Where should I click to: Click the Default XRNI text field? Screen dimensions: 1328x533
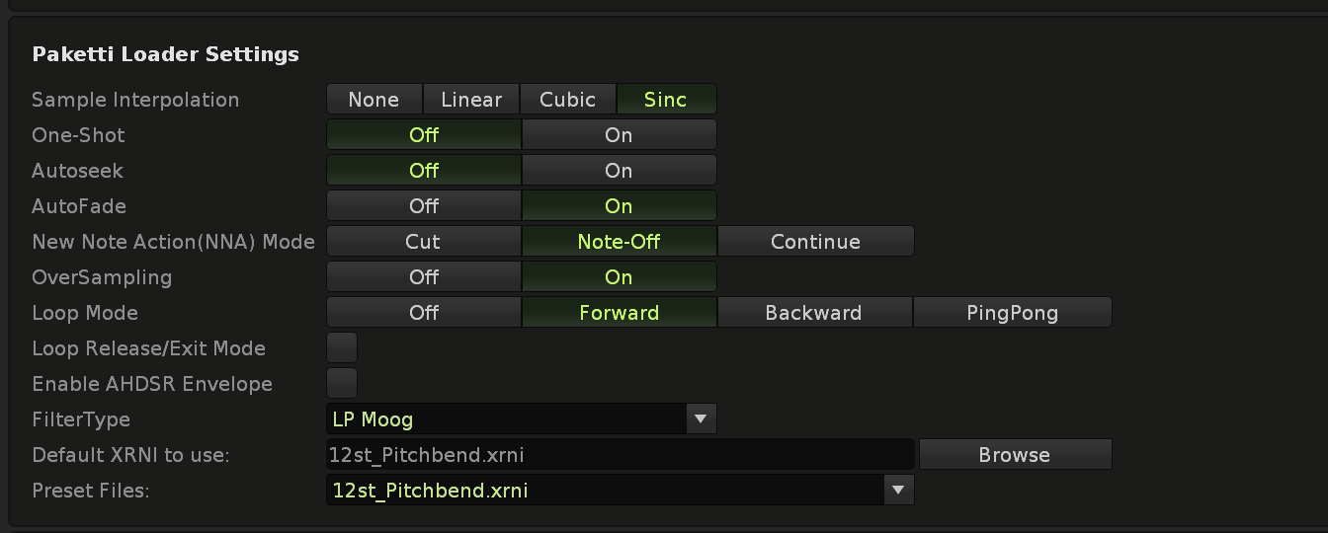pyautogui.click(x=620, y=455)
